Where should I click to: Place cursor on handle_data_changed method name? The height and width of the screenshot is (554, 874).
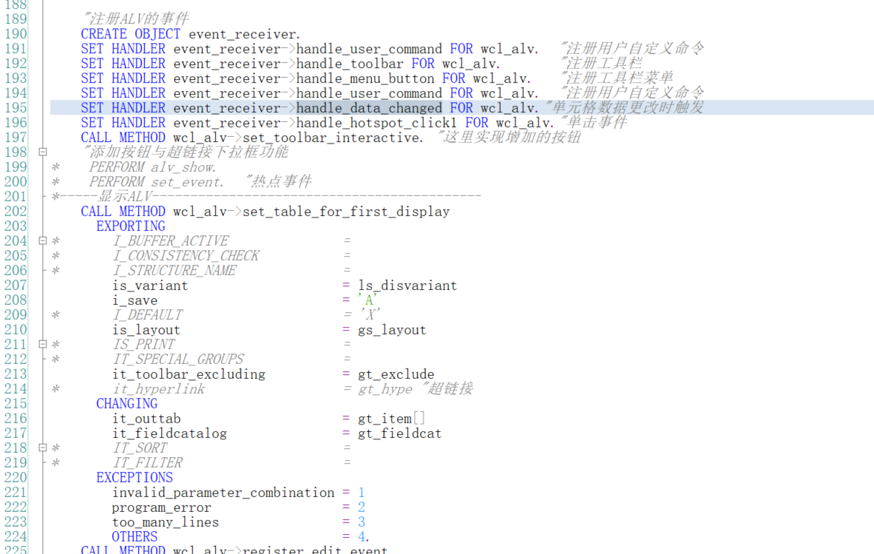[x=369, y=107]
